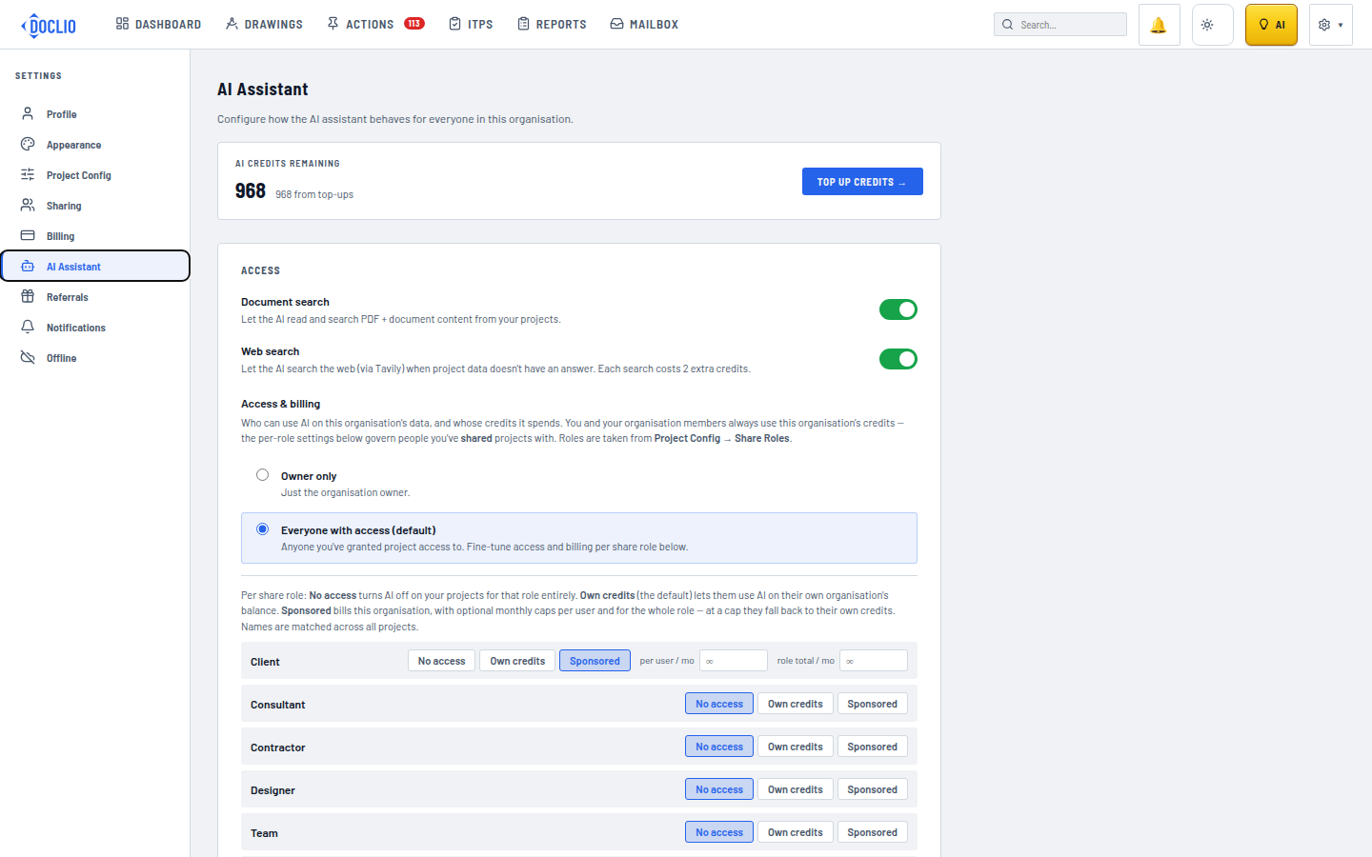Screen dimensions: 1372x857
Task: Click Top Up Credits button
Action: coord(862,182)
